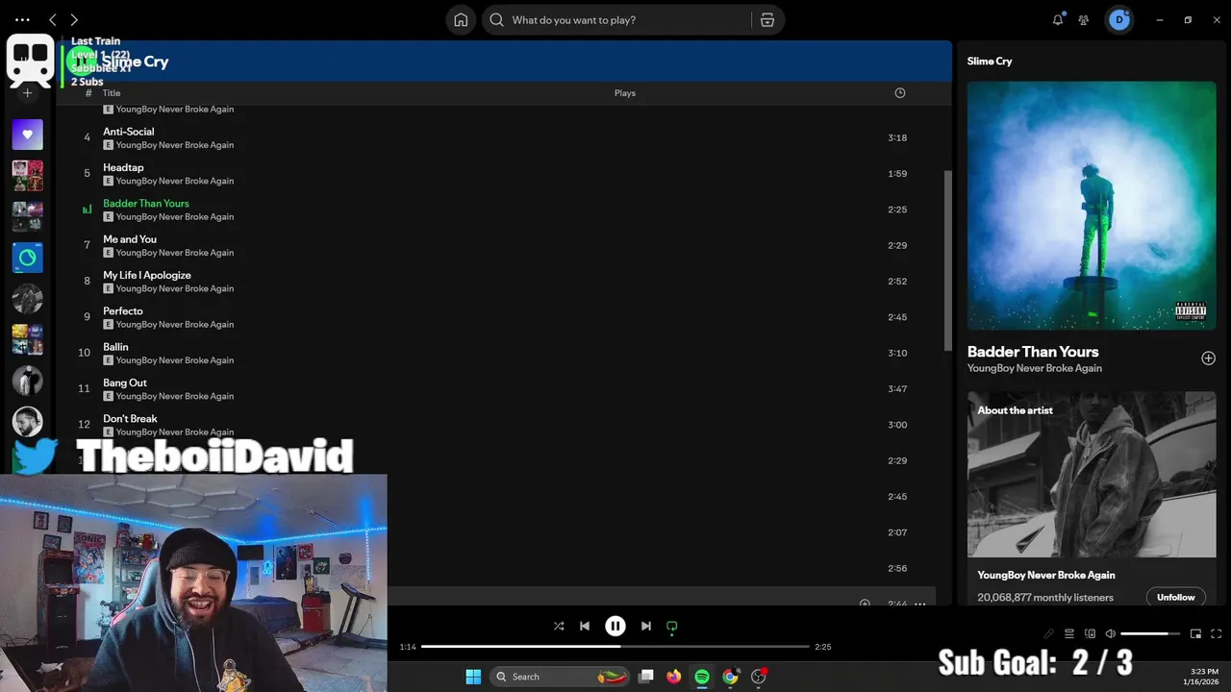Screen dimensions: 1231x692
Task: Open Badder Than Yours title in Now Playing
Action: [1033, 352]
